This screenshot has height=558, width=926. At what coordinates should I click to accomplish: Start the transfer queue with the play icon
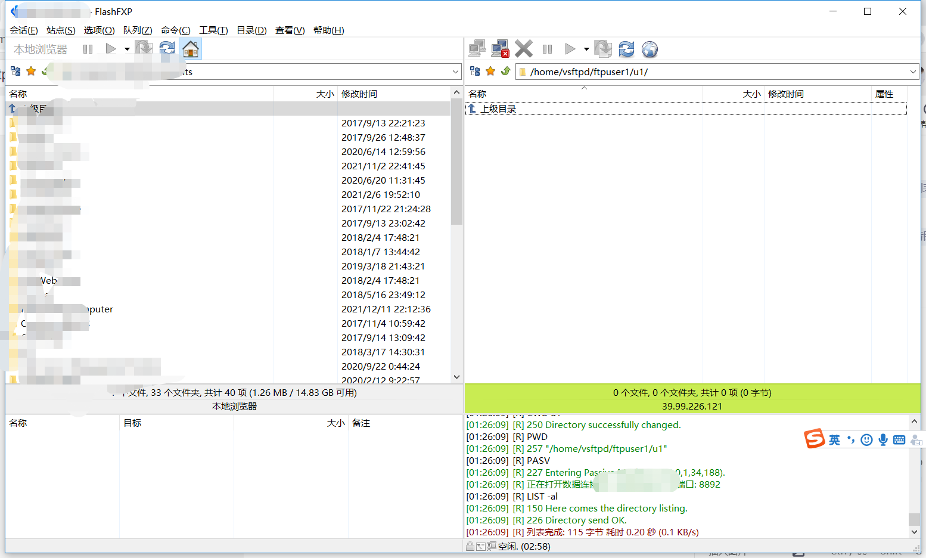pyautogui.click(x=570, y=49)
